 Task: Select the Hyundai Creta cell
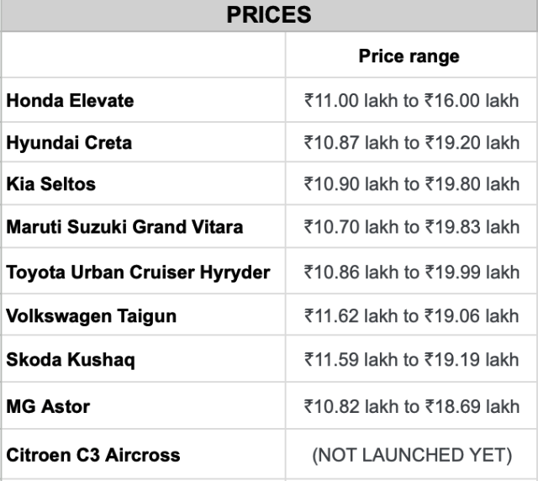(x=69, y=143)
